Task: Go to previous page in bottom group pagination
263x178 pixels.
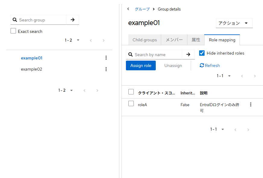Action: click(x=84, y=91)
